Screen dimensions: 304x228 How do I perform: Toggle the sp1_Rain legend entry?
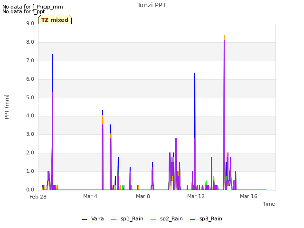(127, 218)
